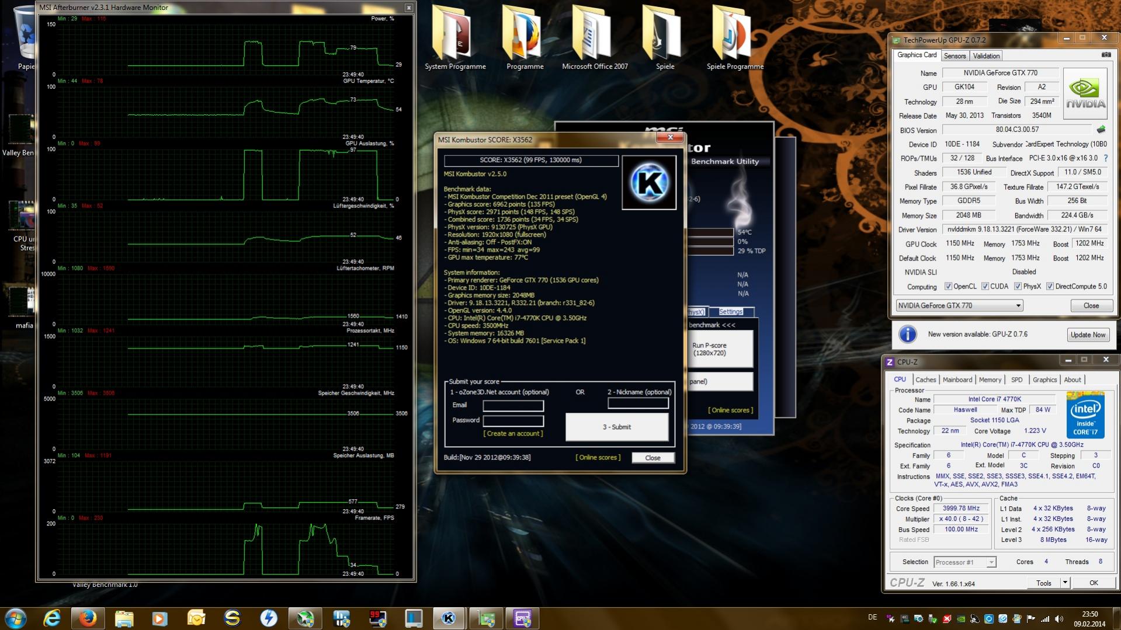Viewport: 1121px width, 630px height.
Task: Click the Tools button in CPU-Z
Action: (1044, 583)
